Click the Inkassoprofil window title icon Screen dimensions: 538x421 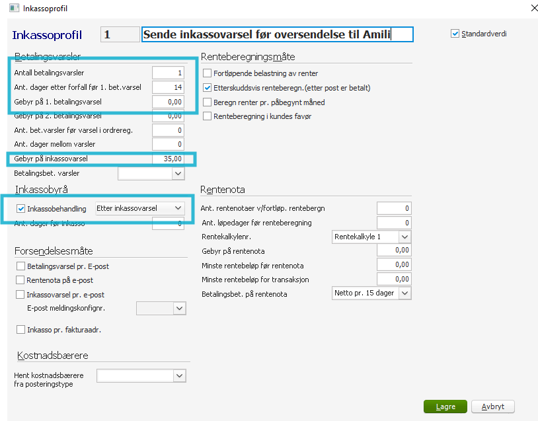coord(13,8)
